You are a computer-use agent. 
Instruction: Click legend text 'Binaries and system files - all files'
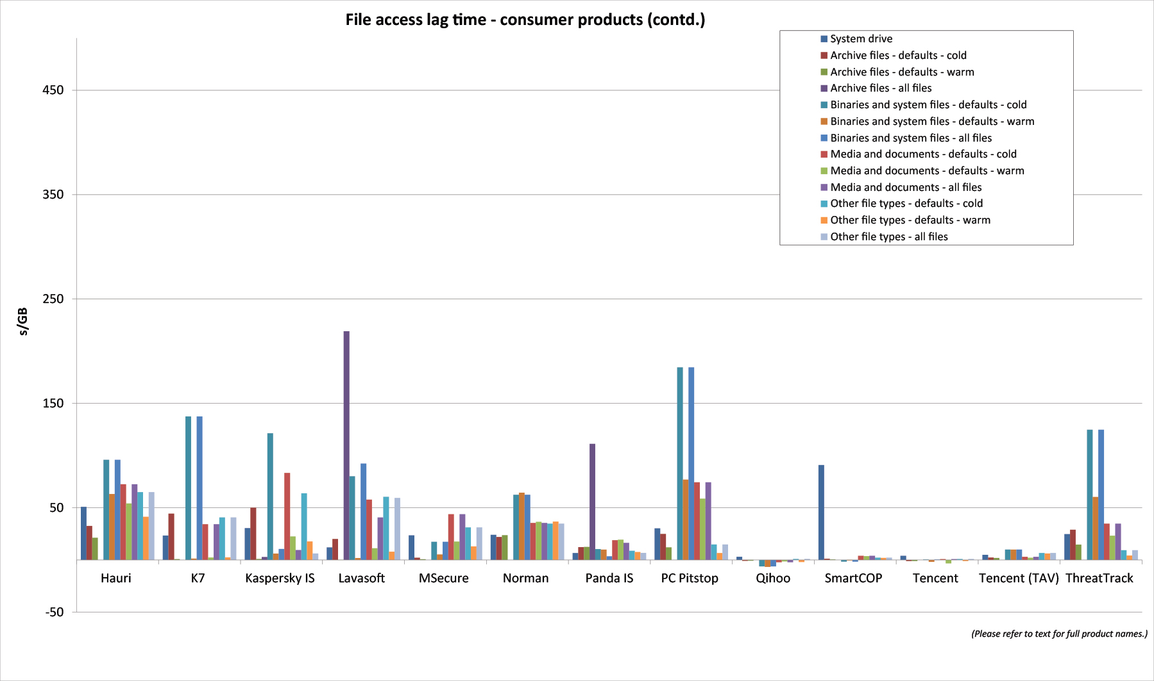coord(911,138)
